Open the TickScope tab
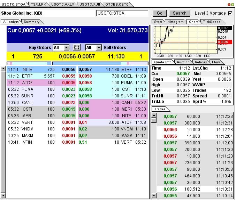 212,22
